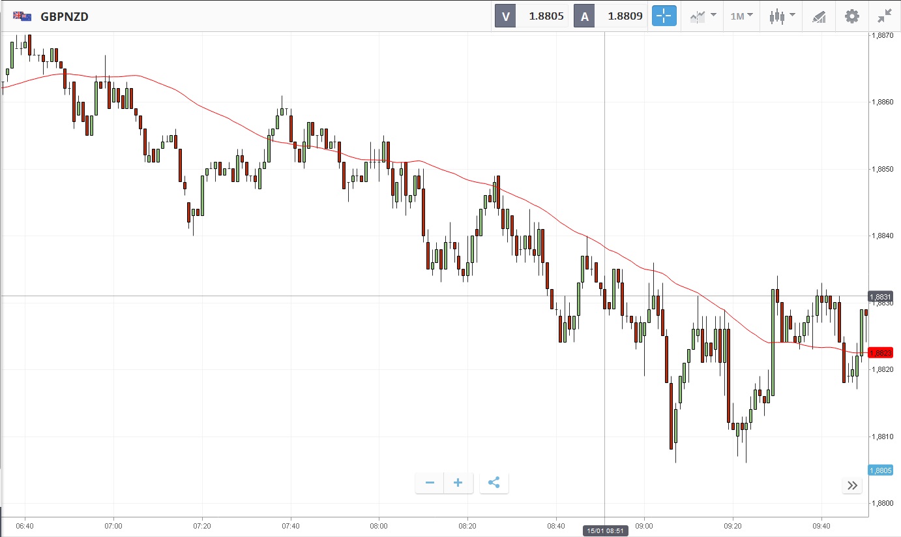Click the GBPNZD symbol name
Screen dimensions: 901x537
pyautogui.click(x=65, y=16)
